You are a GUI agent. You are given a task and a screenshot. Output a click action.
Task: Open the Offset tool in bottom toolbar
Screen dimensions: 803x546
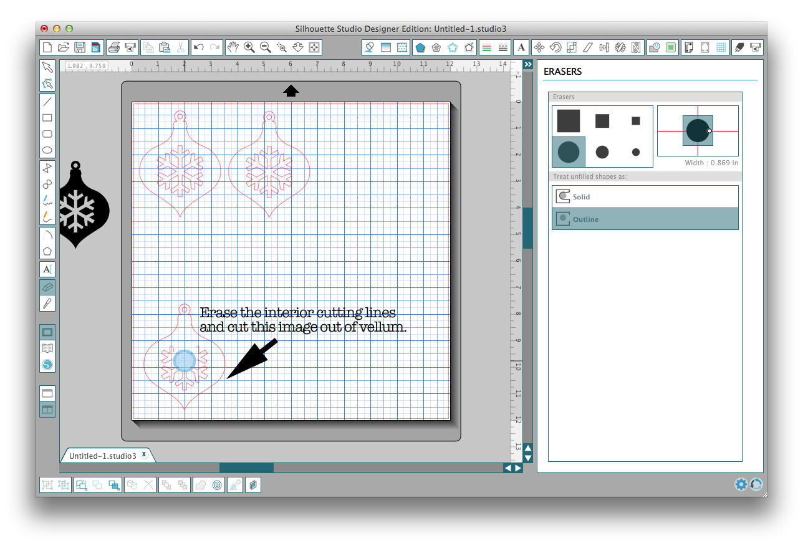coord(217,485)
